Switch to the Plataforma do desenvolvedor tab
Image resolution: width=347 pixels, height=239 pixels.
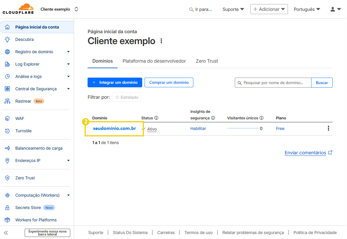click(x=154, y=61)
